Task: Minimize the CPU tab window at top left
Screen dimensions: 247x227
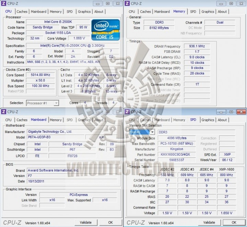Action: pos(98,3)
